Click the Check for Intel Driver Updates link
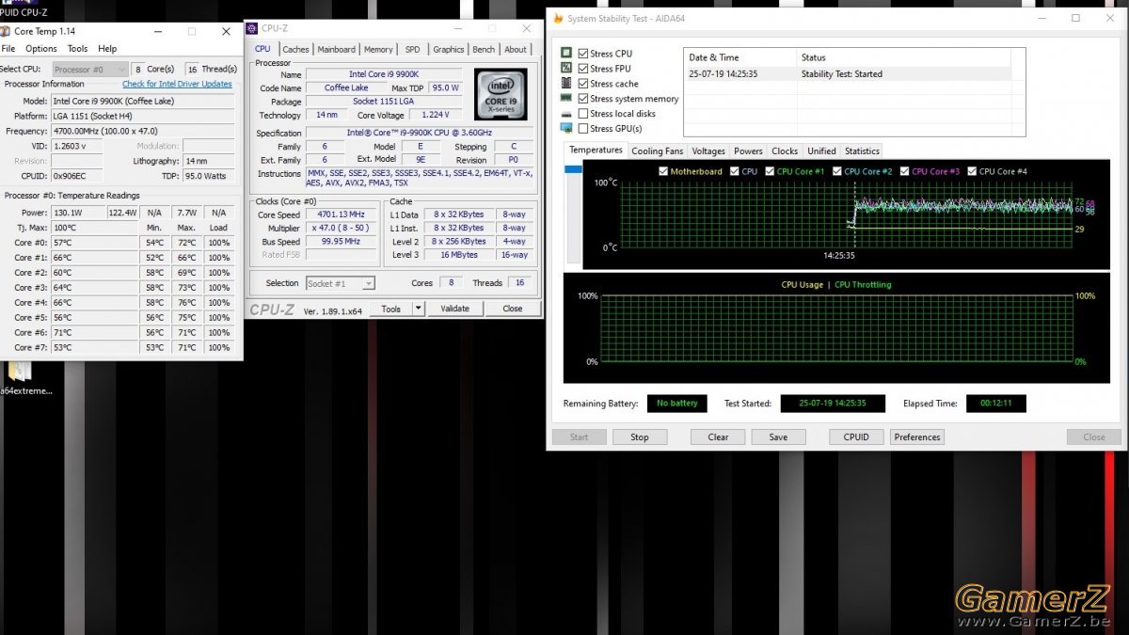The image size is (1129, 635). pos(177,84)
